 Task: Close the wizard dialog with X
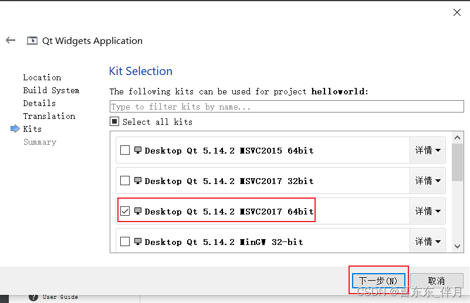coord(457,12)
